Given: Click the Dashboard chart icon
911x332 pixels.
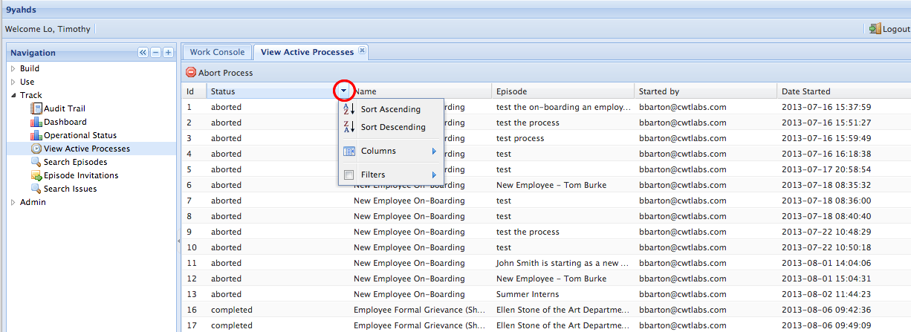Looking at the screenshot, I should tap(36, 122).
